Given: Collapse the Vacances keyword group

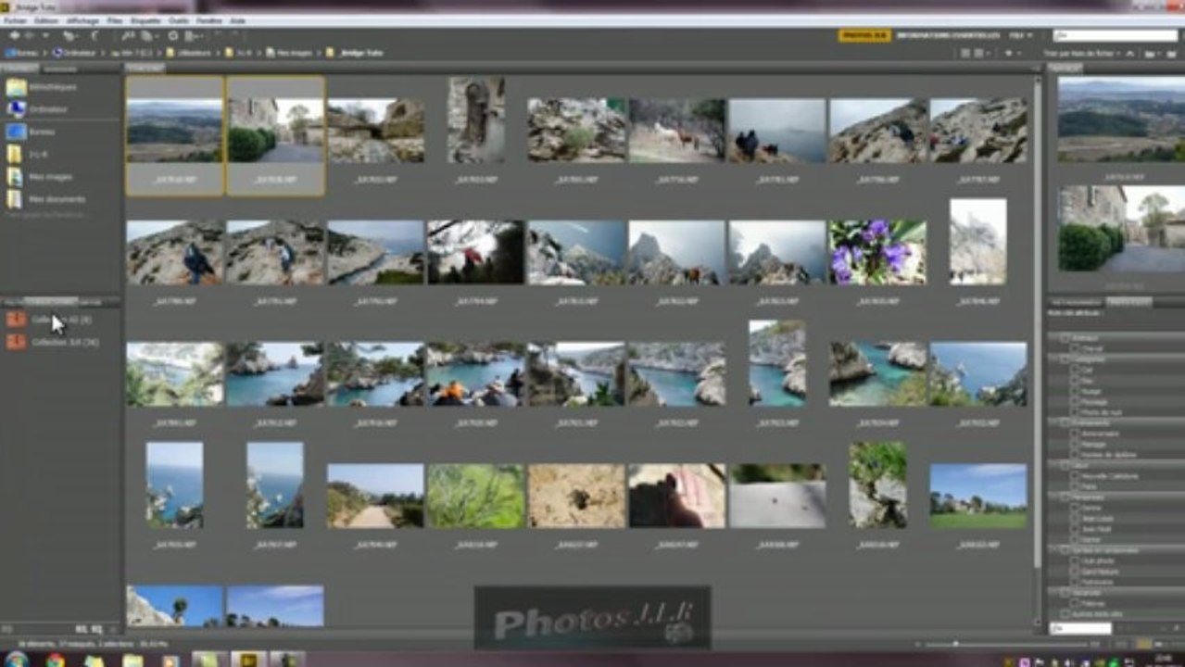Looking at the screenshot, I should tap(1052, 593).
